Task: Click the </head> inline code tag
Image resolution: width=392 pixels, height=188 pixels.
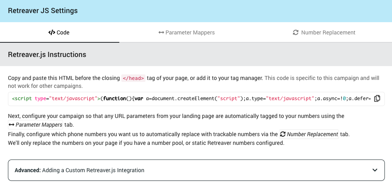Action: 133,78
